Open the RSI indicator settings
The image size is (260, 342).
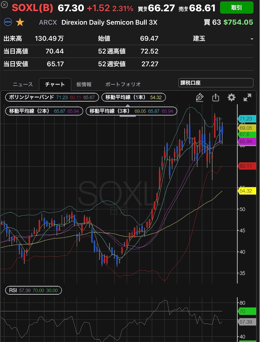tap(33, 291)
